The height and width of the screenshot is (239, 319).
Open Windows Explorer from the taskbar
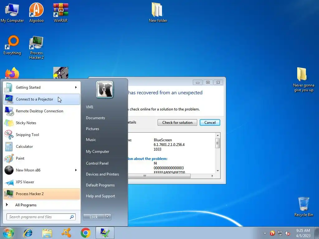click(x=47, y=233)
